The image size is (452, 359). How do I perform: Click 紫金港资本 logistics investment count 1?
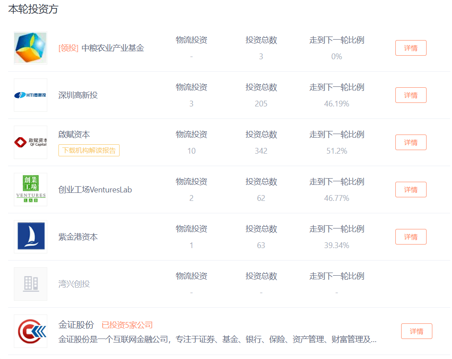[x=191, y=245]
